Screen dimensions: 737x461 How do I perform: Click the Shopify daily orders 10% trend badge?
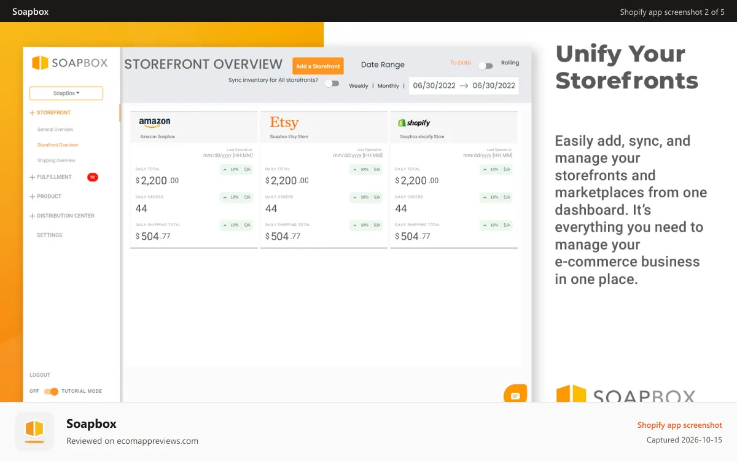(496, 197)
